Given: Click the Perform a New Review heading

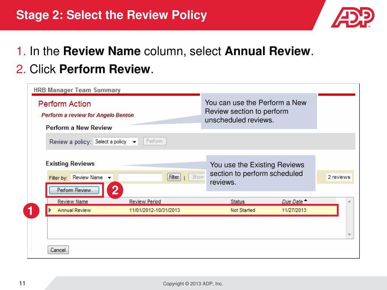Looking at the screenshot, I should pyautogui.click(x=79, y=128).
